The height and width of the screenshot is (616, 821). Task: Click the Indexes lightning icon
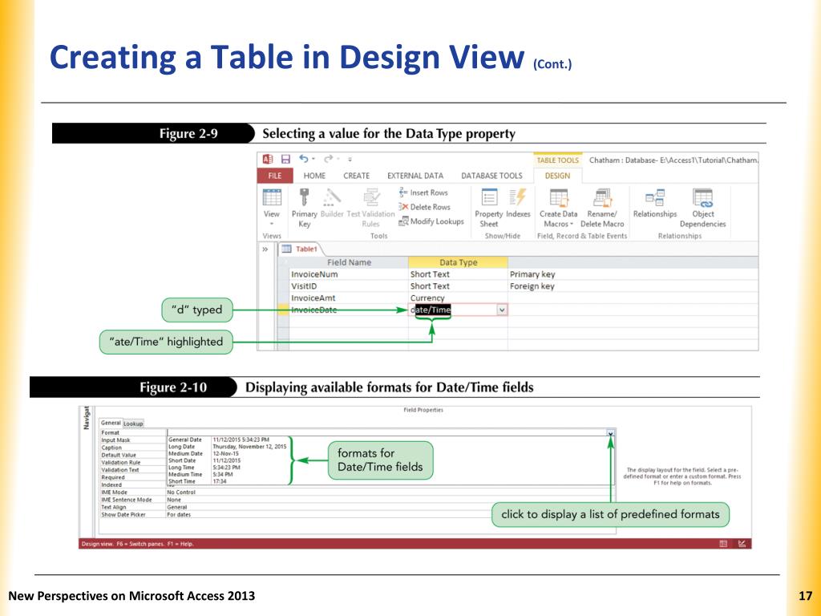pos(518,197)
